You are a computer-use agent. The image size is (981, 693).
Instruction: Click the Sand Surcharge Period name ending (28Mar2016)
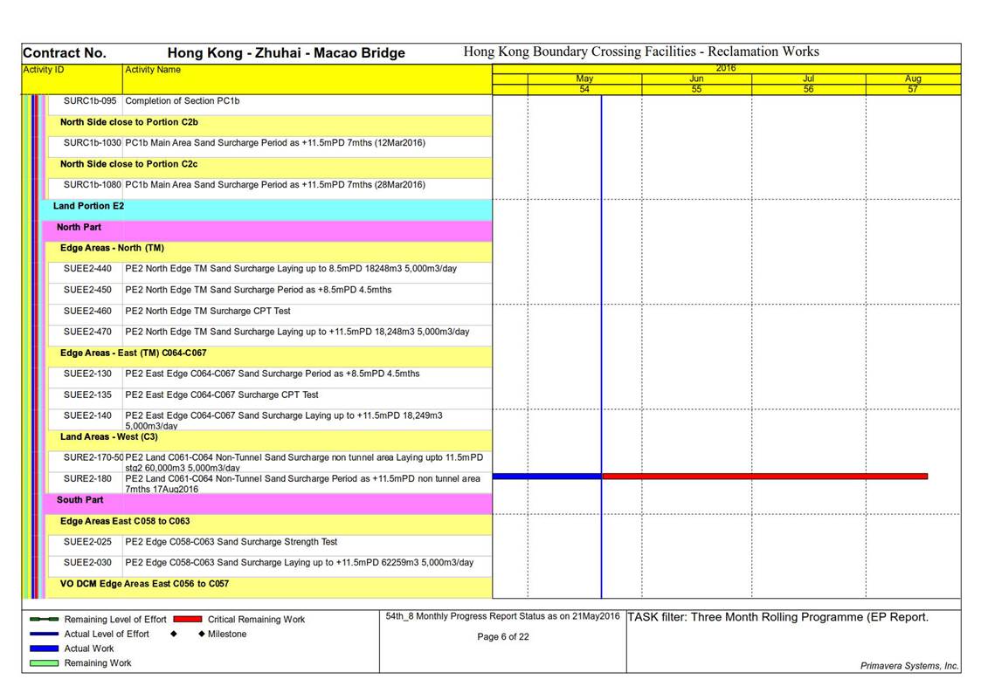tap(275, 184)
